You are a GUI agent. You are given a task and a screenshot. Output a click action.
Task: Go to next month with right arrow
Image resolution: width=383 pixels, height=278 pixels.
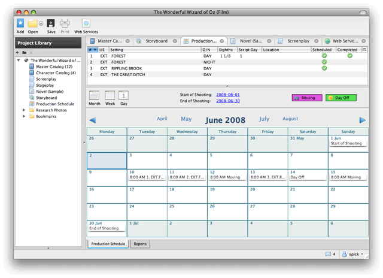tap(363, 120)
